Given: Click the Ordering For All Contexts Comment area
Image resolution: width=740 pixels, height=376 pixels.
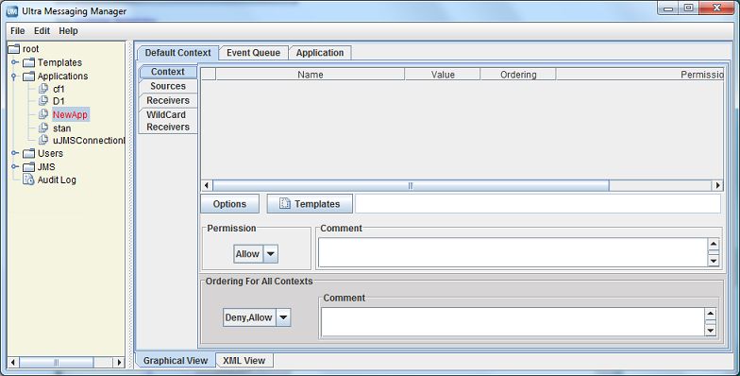Looking at the screenshot, I should click(x=513, y=322).
